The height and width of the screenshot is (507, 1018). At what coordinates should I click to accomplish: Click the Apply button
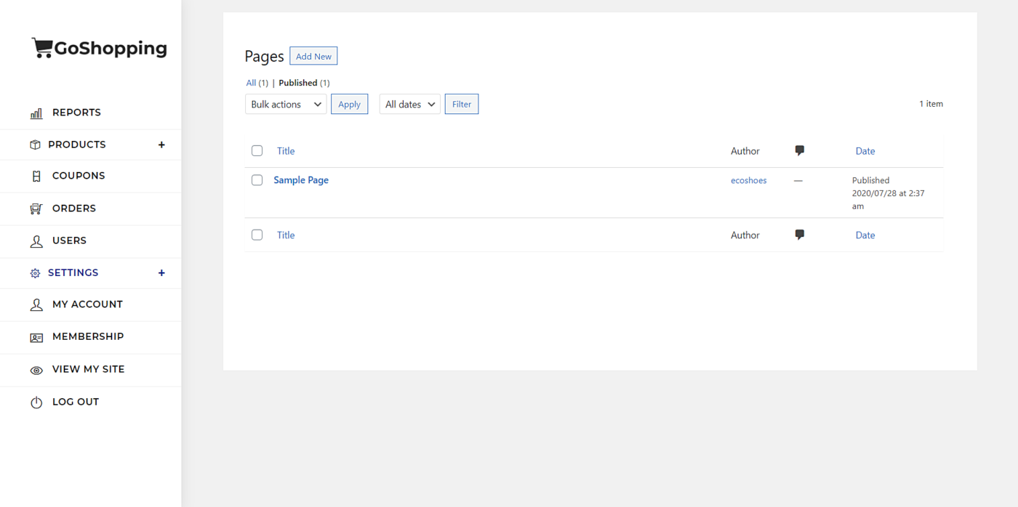tap(349, 104)
